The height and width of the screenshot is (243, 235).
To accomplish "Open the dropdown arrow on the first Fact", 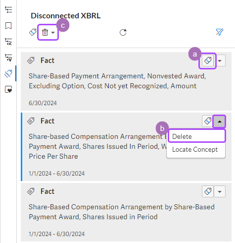I will tap(220, 61).
